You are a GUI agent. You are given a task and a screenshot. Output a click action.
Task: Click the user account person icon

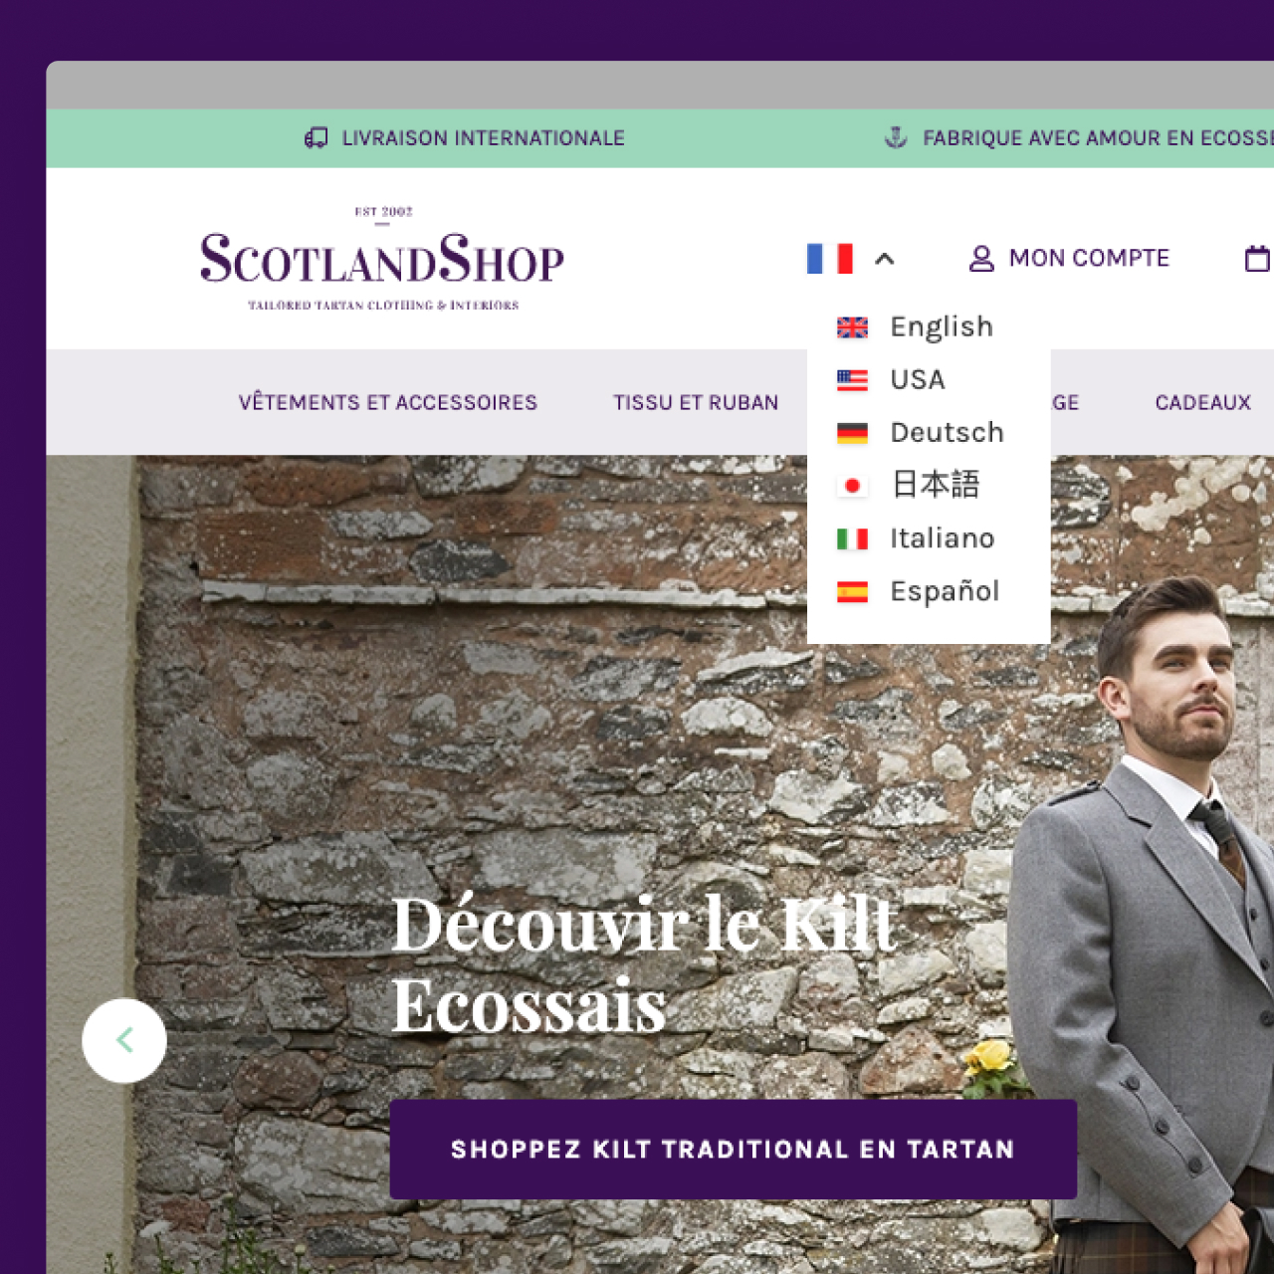click(x=981, y=259)
